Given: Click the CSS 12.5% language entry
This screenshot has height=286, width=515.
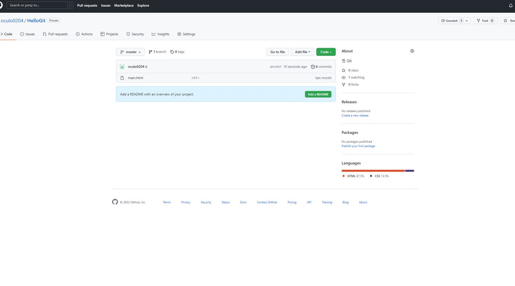Looking at the screenshot, I should (379, 176).
